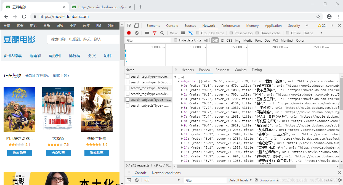
Task: Toggle Group similar checkbox in console
Action: point(256,180)
